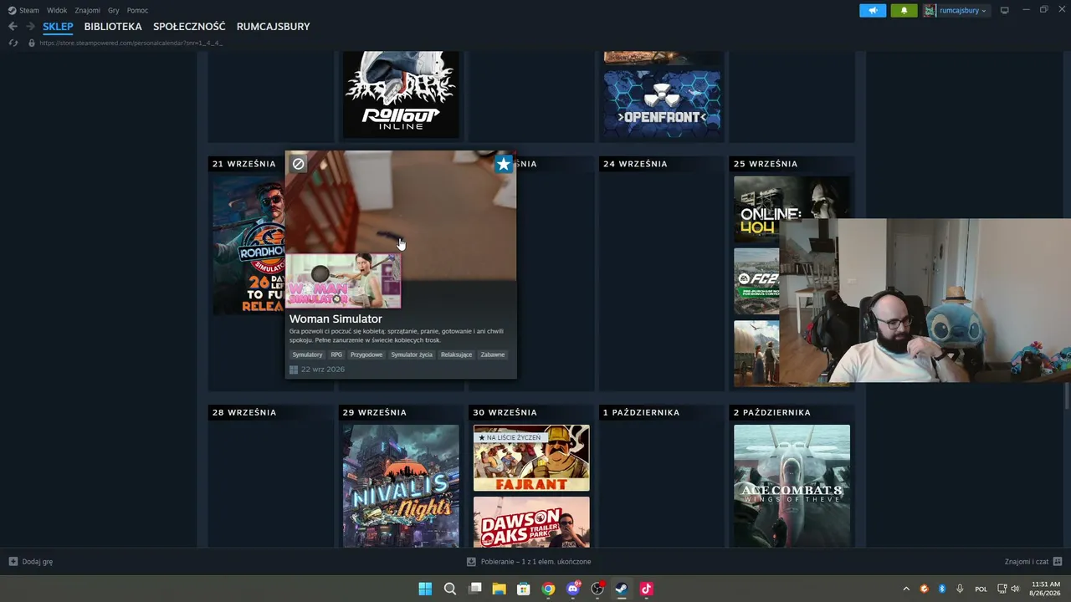This screenshot has height=602, width=1071.
Task: Click the Przygodowe tag
Action: point(366,355)
